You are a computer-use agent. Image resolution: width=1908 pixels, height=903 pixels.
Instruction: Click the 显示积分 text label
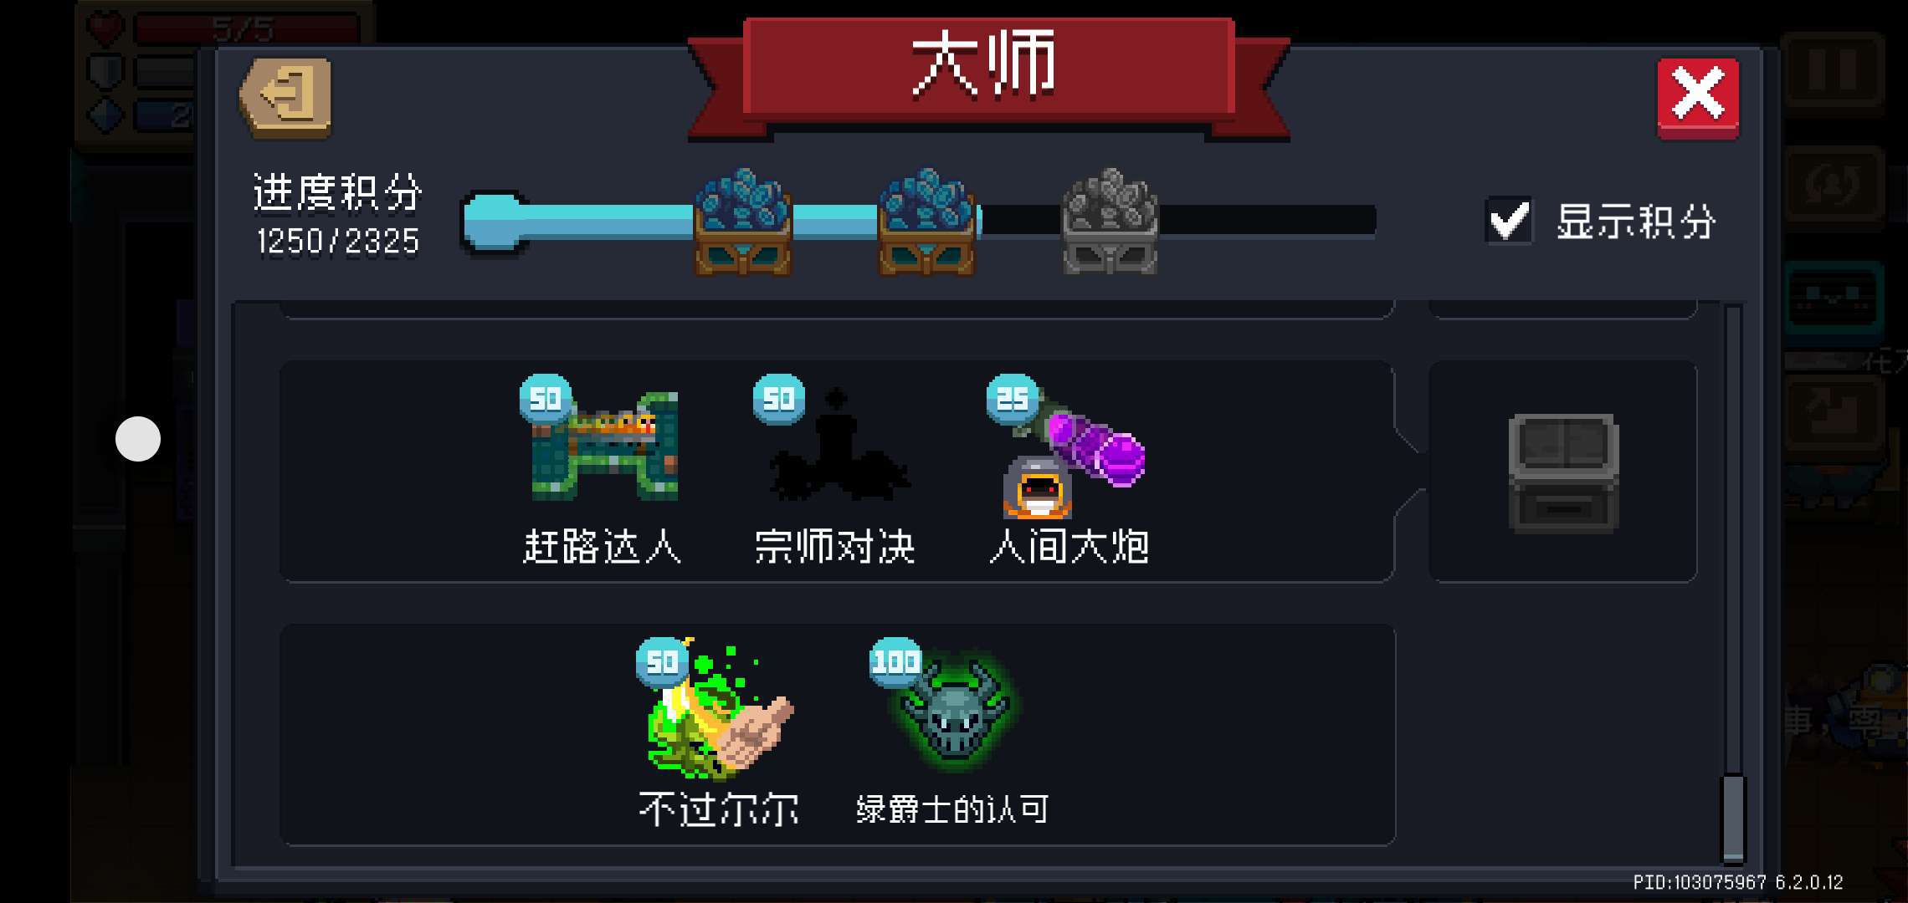(1636, 222)
